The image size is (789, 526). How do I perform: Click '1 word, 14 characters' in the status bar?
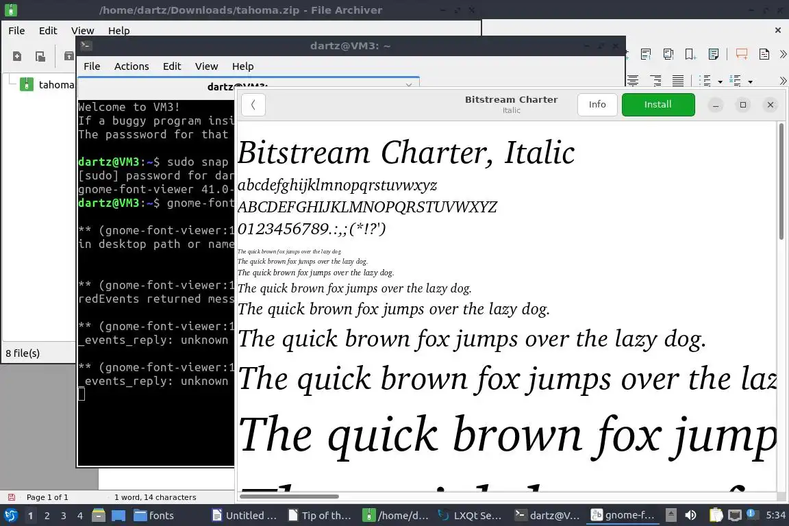pos(155,497)
